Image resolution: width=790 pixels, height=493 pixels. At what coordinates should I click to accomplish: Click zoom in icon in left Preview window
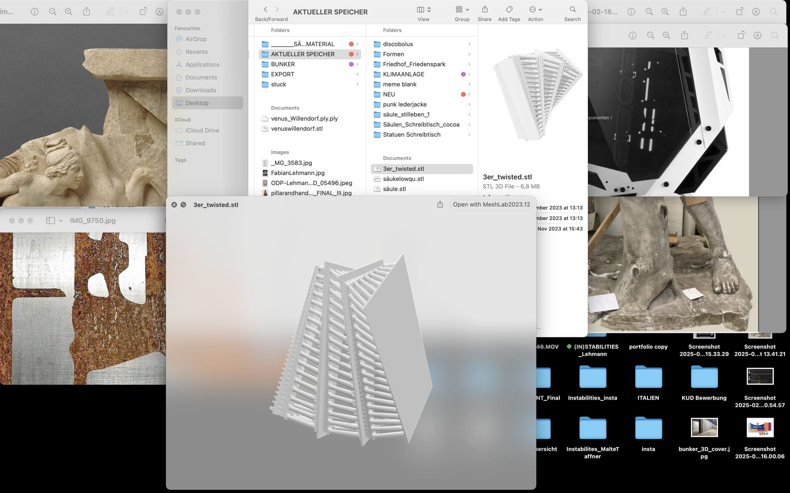pos(68,12)
